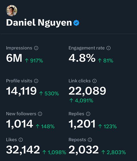Click the 2,032 reposts number
Screen dimensions: 137x161
pos(84,150)
